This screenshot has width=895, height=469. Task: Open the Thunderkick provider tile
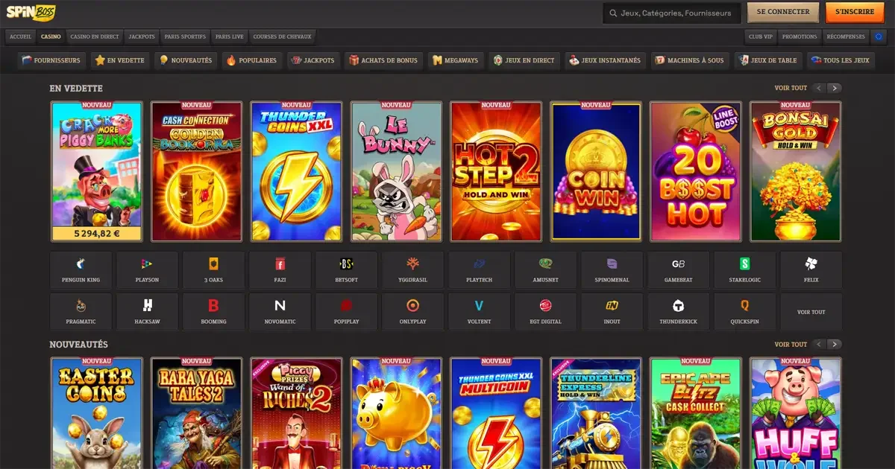[678, 312]
